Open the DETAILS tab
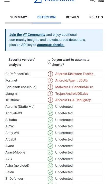The width and height of the screenshot is (108, 184). tap(72, 17)
